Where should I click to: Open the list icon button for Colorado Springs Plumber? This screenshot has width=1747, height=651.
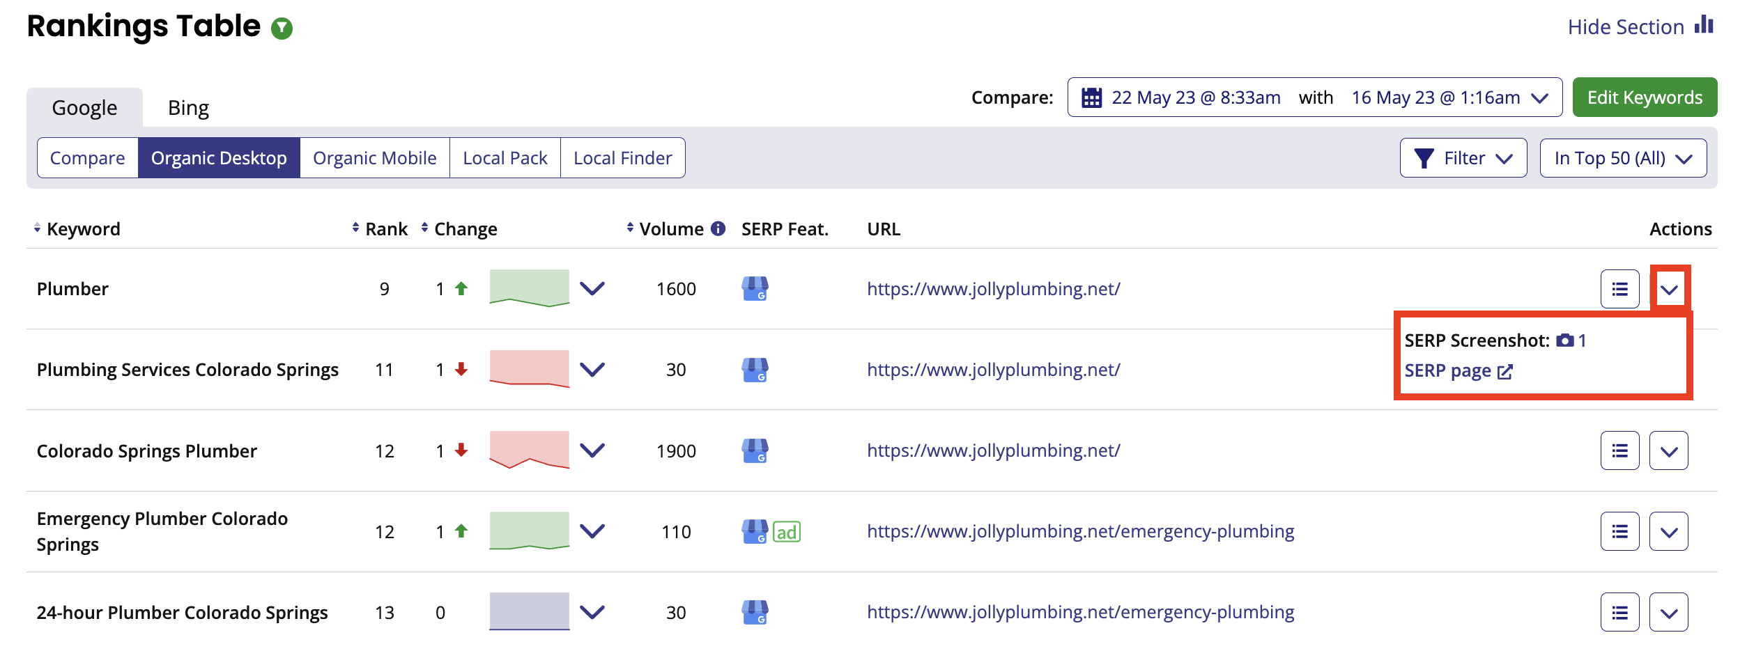coord(1619,450)
